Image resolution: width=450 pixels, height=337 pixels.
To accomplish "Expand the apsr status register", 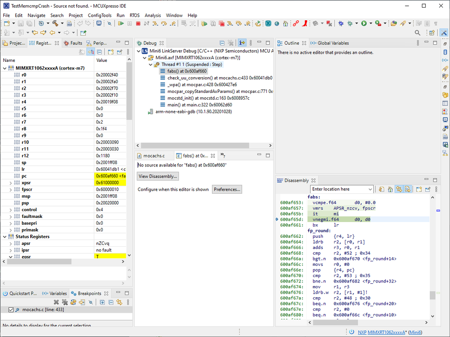I will point(11,244).
